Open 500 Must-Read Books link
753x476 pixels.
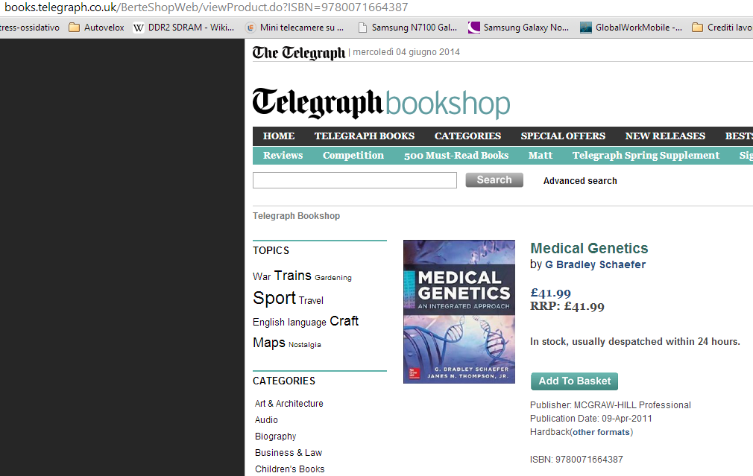pos(456,155)
